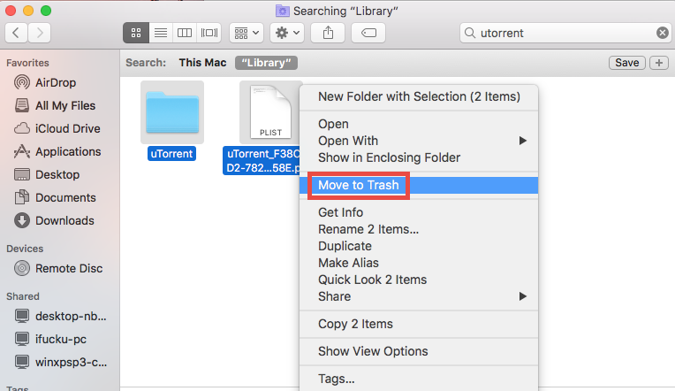Clear the utorrent search text
The image size is (675, 391).
(663, 33)
